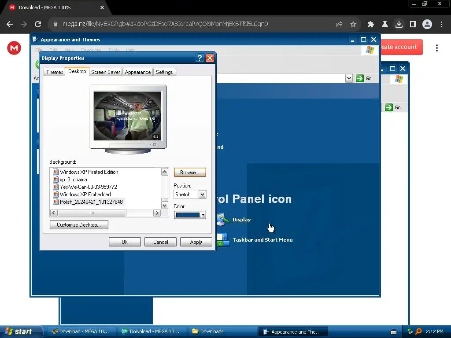Click the share page icon in address bar
This screenshot has height=338, width=451.
point(339,25)
